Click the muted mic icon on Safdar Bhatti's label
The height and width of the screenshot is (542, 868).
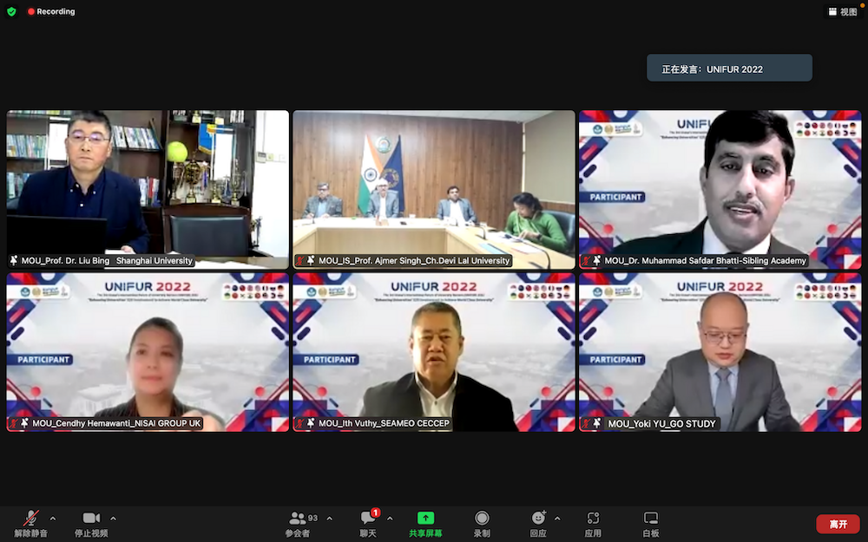coord(586,260)
